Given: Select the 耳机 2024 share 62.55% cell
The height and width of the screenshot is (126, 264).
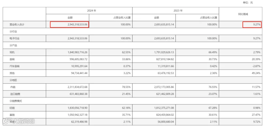Looking at the screenshot, I should pos(126,52).
